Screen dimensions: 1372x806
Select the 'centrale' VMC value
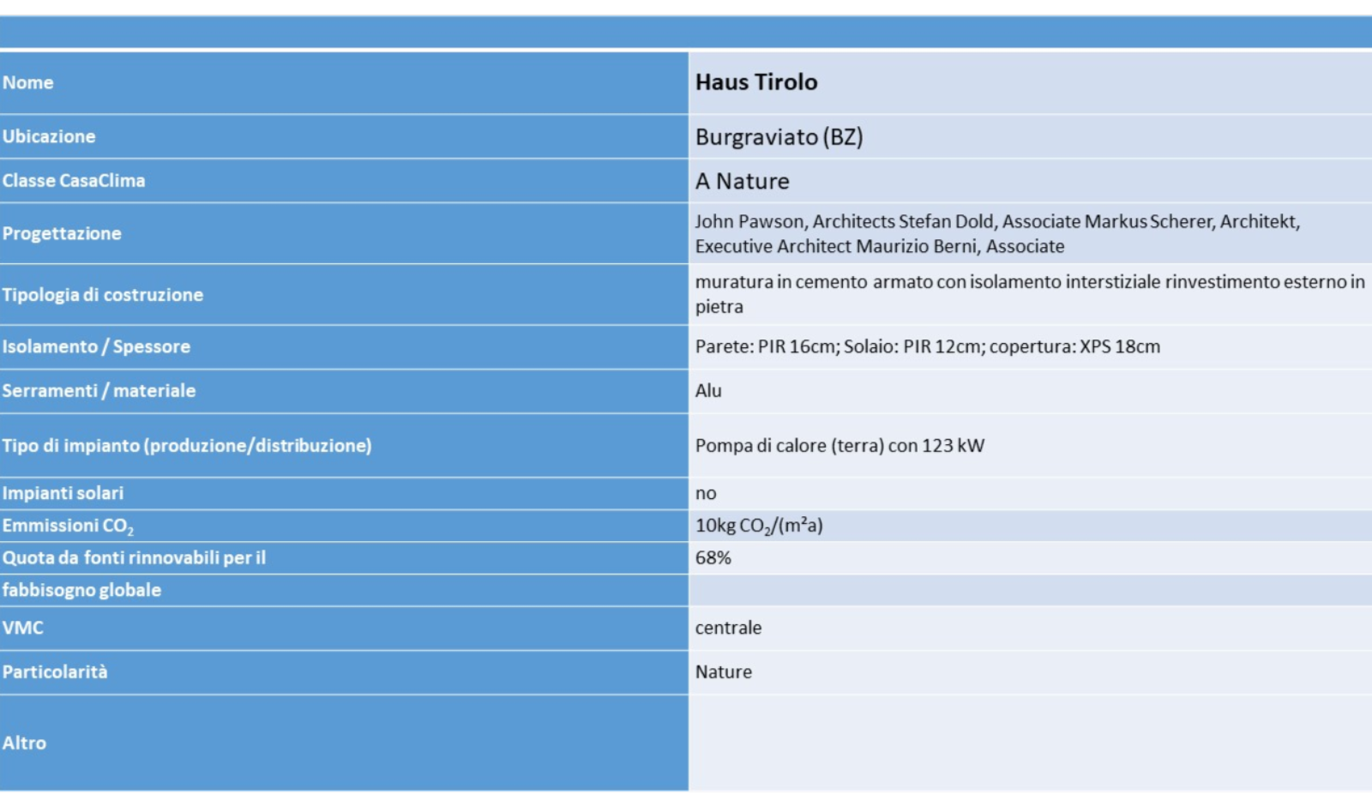pyautogui.click(x=728, y=628)
